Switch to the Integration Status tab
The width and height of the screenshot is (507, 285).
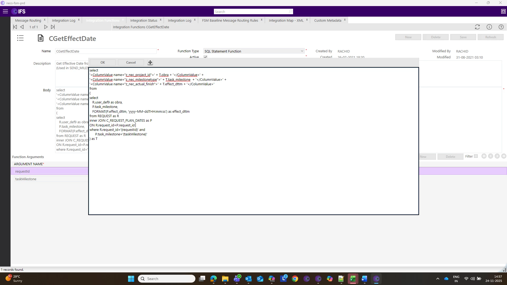tap(143, 20)
